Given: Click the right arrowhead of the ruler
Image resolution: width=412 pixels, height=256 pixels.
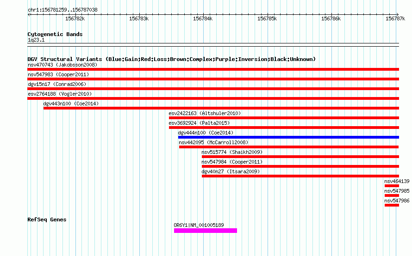Looking at the screenshot, I should pos(398,15).
